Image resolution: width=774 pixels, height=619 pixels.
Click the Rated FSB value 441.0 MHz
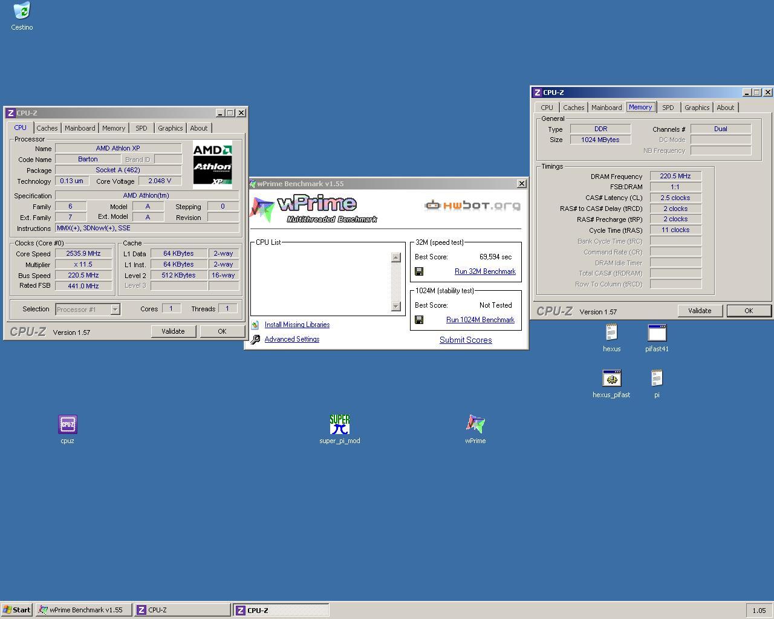(x=83, y=285)
